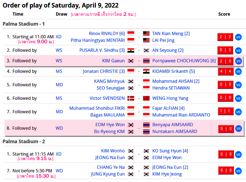This screenshot has height=182, width=246.
Task: Click VS icon for Kang/Seo men's doubles
Action: 238,85
